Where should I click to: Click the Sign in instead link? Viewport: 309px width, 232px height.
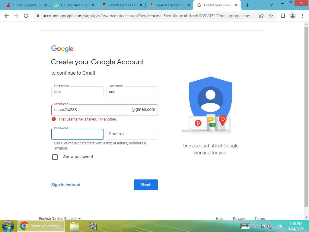coord(65,185)
